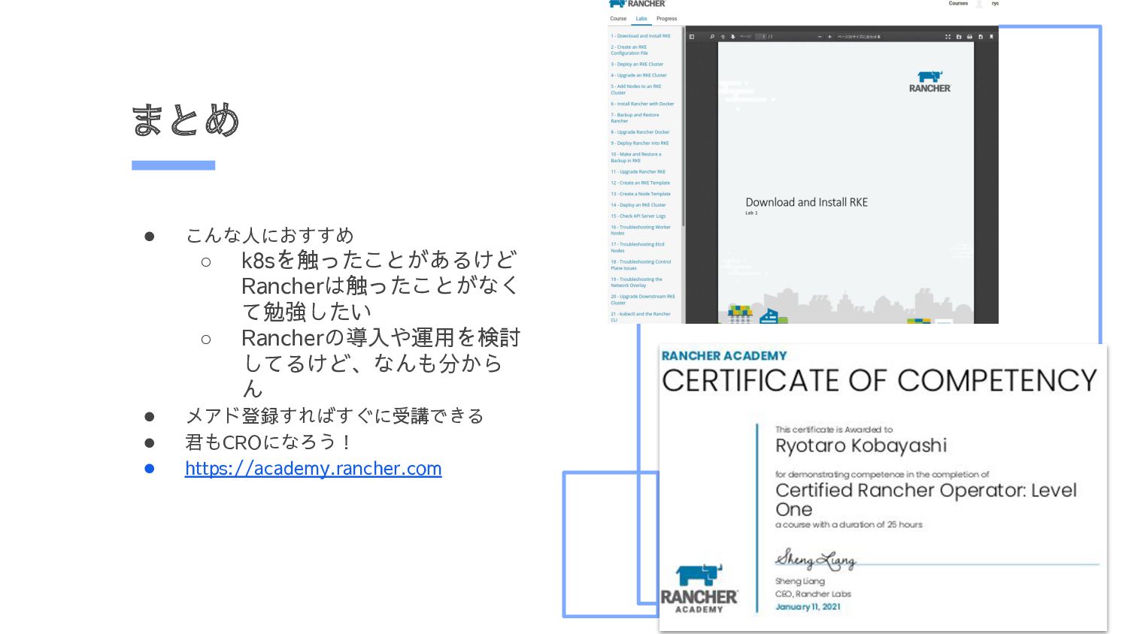1128x634 pixels.
Task: Open lab 7 Backup and Restore Rancher
Action: tap(635, 118)
